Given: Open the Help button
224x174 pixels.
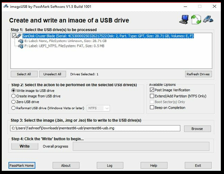Looking at the screenshot, I should (x=154, y=165).
